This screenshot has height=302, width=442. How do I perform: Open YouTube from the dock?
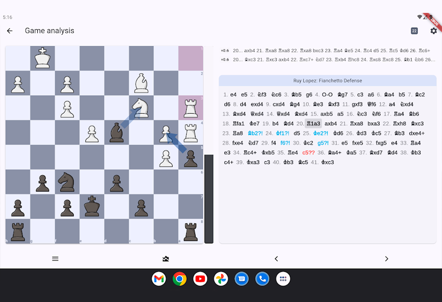(200, 279)
